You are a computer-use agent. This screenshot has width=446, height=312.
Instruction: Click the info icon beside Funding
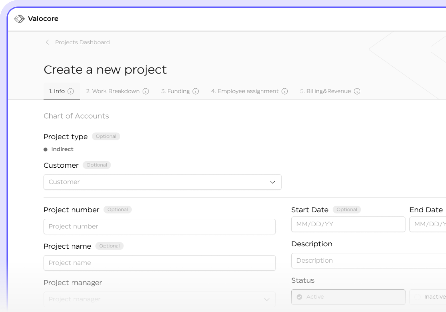[196, 91]
